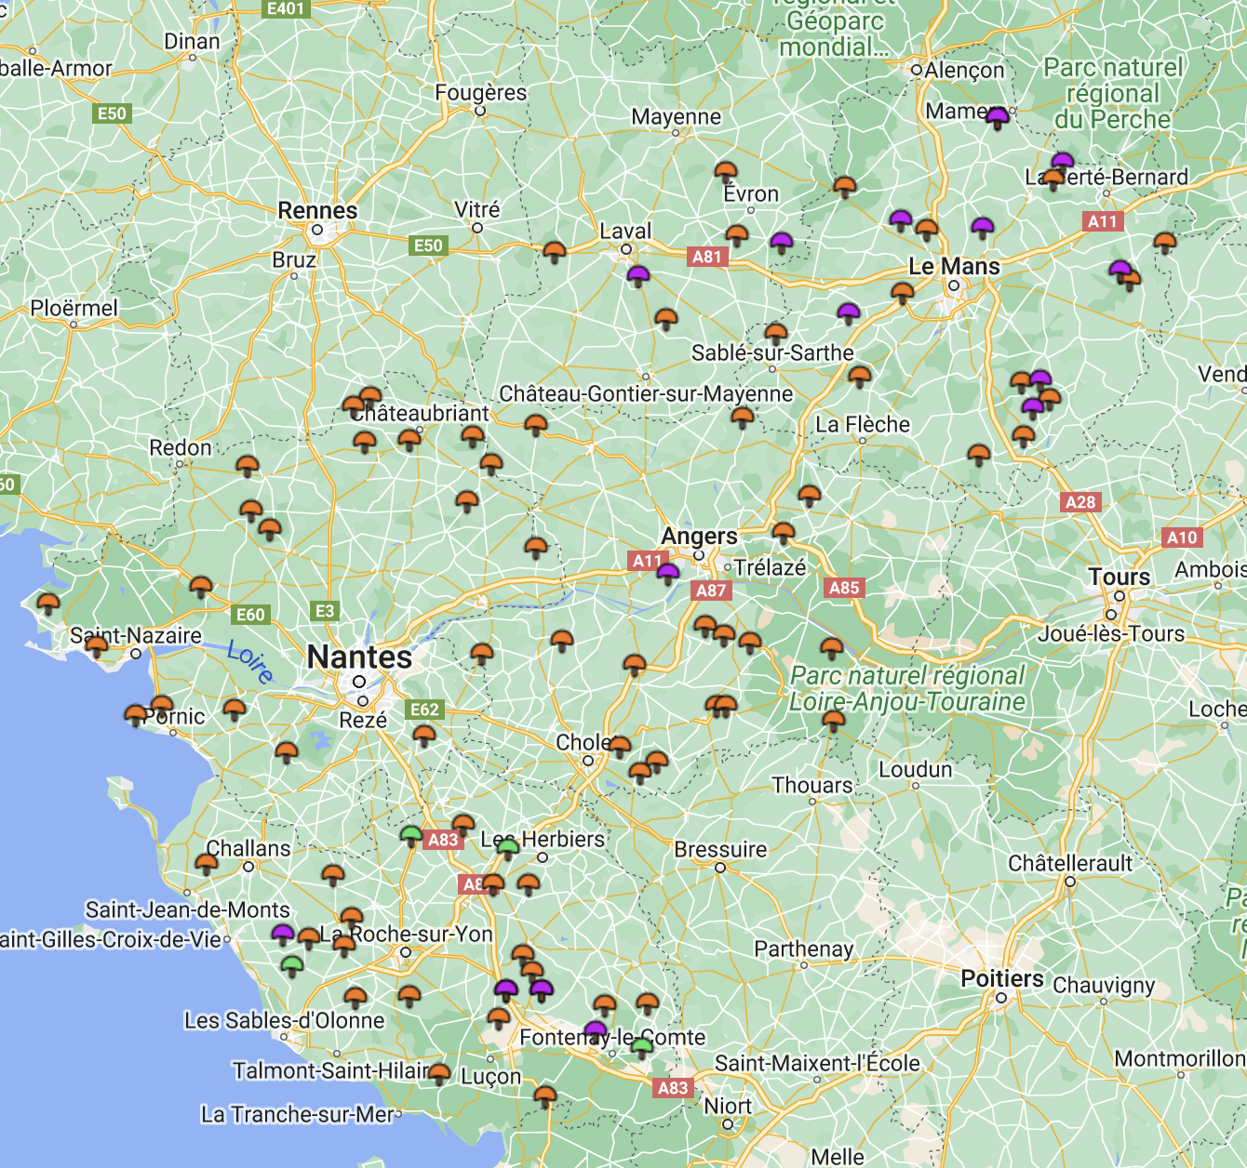The height and width of the screenshot is (1168, 1247).
Task: Select the purple mushroom marker below Laval
Action: pos(637,275)
